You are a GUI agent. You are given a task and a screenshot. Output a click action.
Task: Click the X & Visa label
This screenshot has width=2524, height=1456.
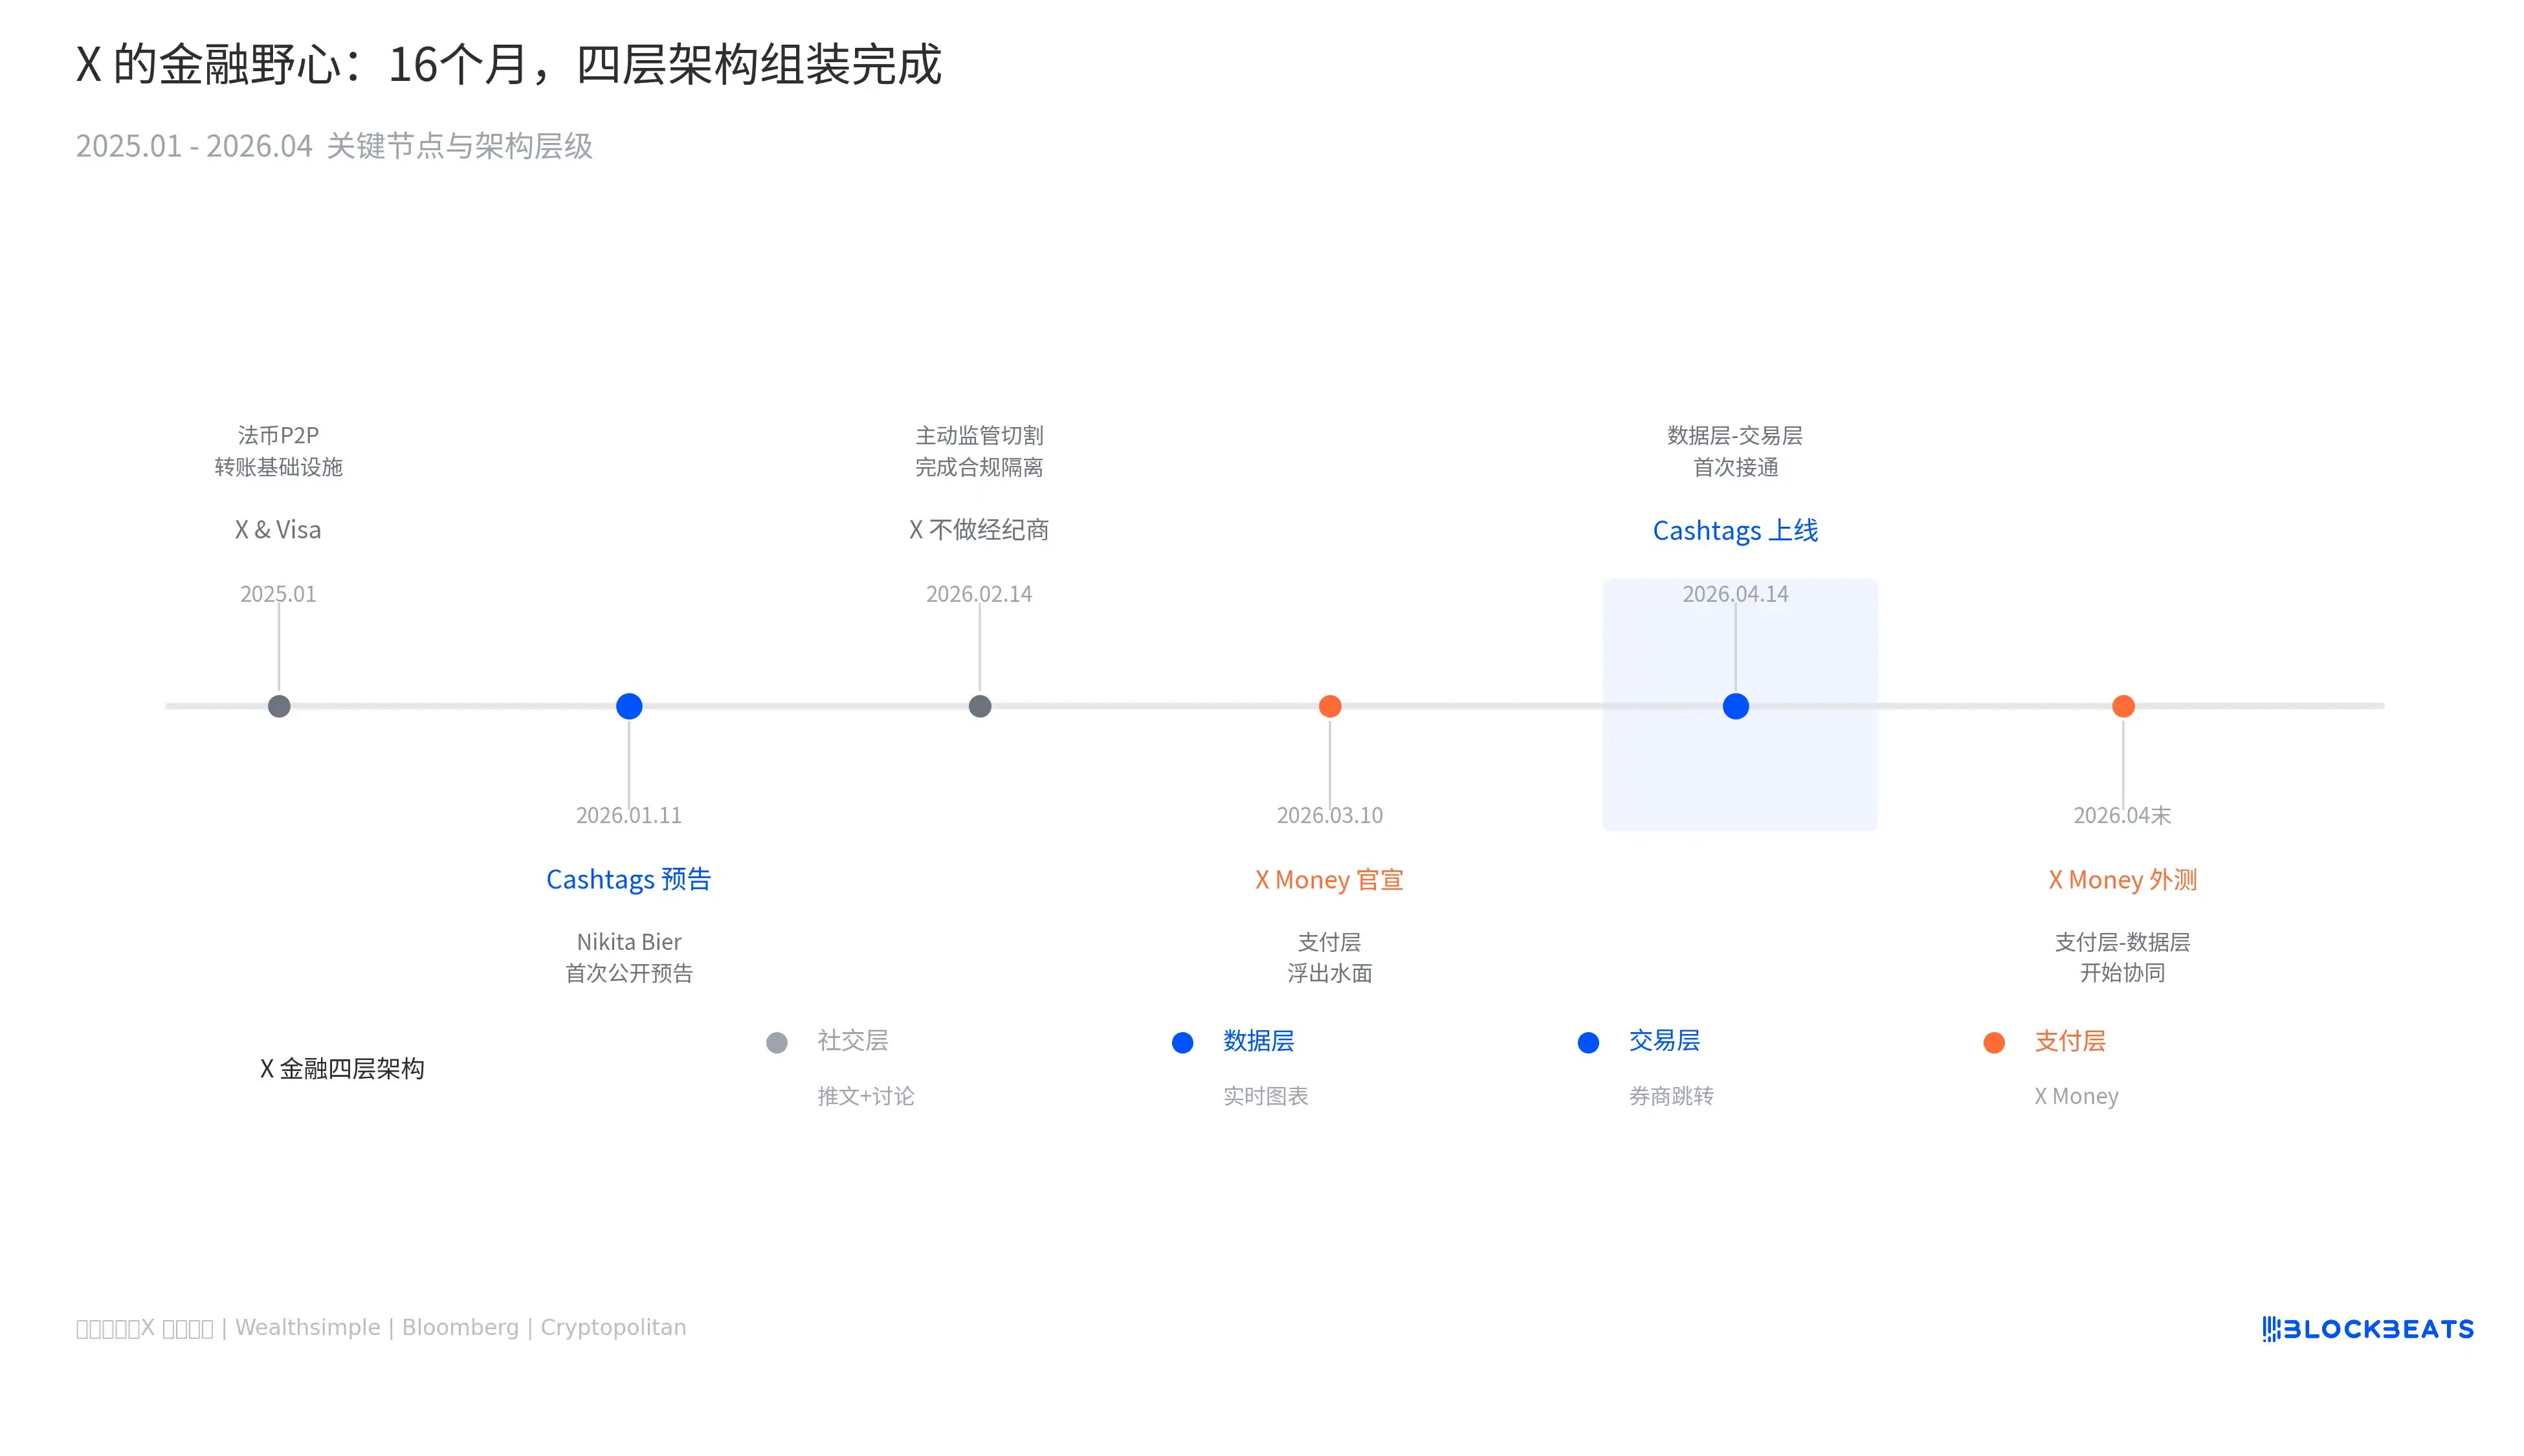278,530
